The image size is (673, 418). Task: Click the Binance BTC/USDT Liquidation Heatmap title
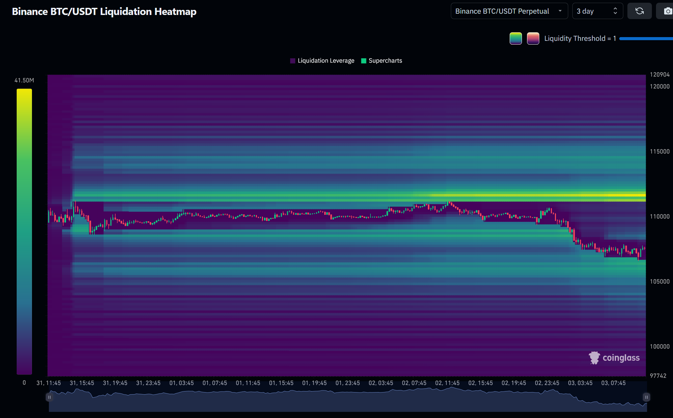(x=104, y=12)
